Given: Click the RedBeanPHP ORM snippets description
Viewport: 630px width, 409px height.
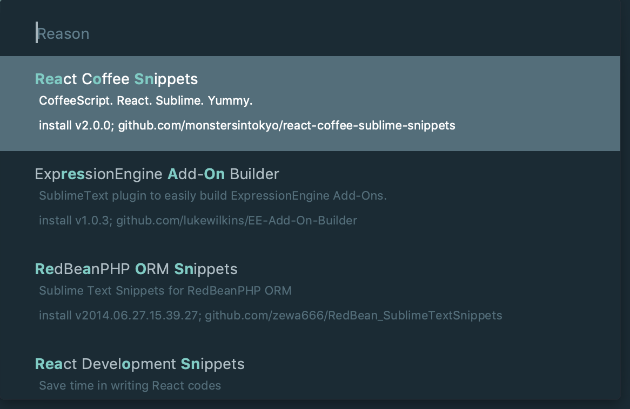Looking at the screenshot, I should 165,290.
